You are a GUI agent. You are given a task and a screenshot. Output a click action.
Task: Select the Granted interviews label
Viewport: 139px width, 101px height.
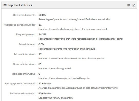click(24, 64)
